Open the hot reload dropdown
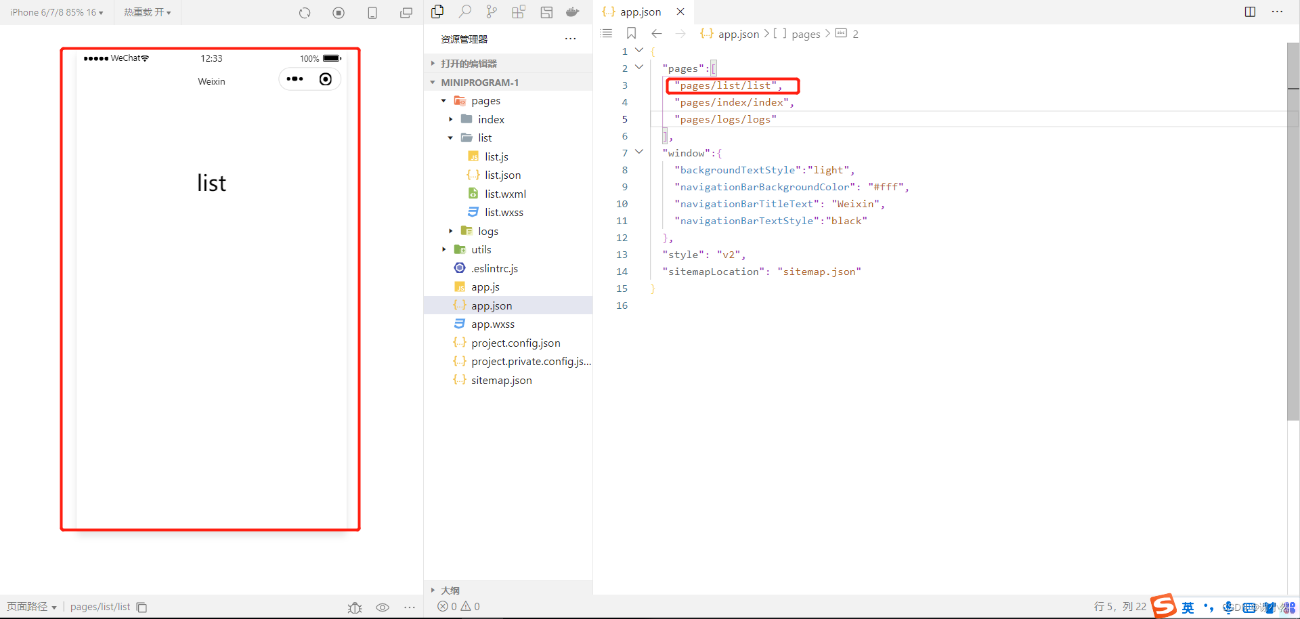 click(147, 12)
